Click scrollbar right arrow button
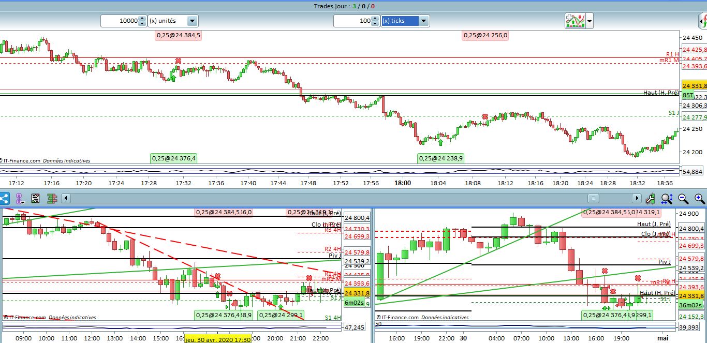 637,198
